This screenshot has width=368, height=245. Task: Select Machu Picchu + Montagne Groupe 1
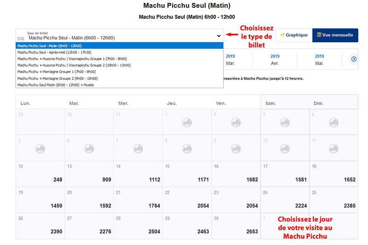coord(120,72)
